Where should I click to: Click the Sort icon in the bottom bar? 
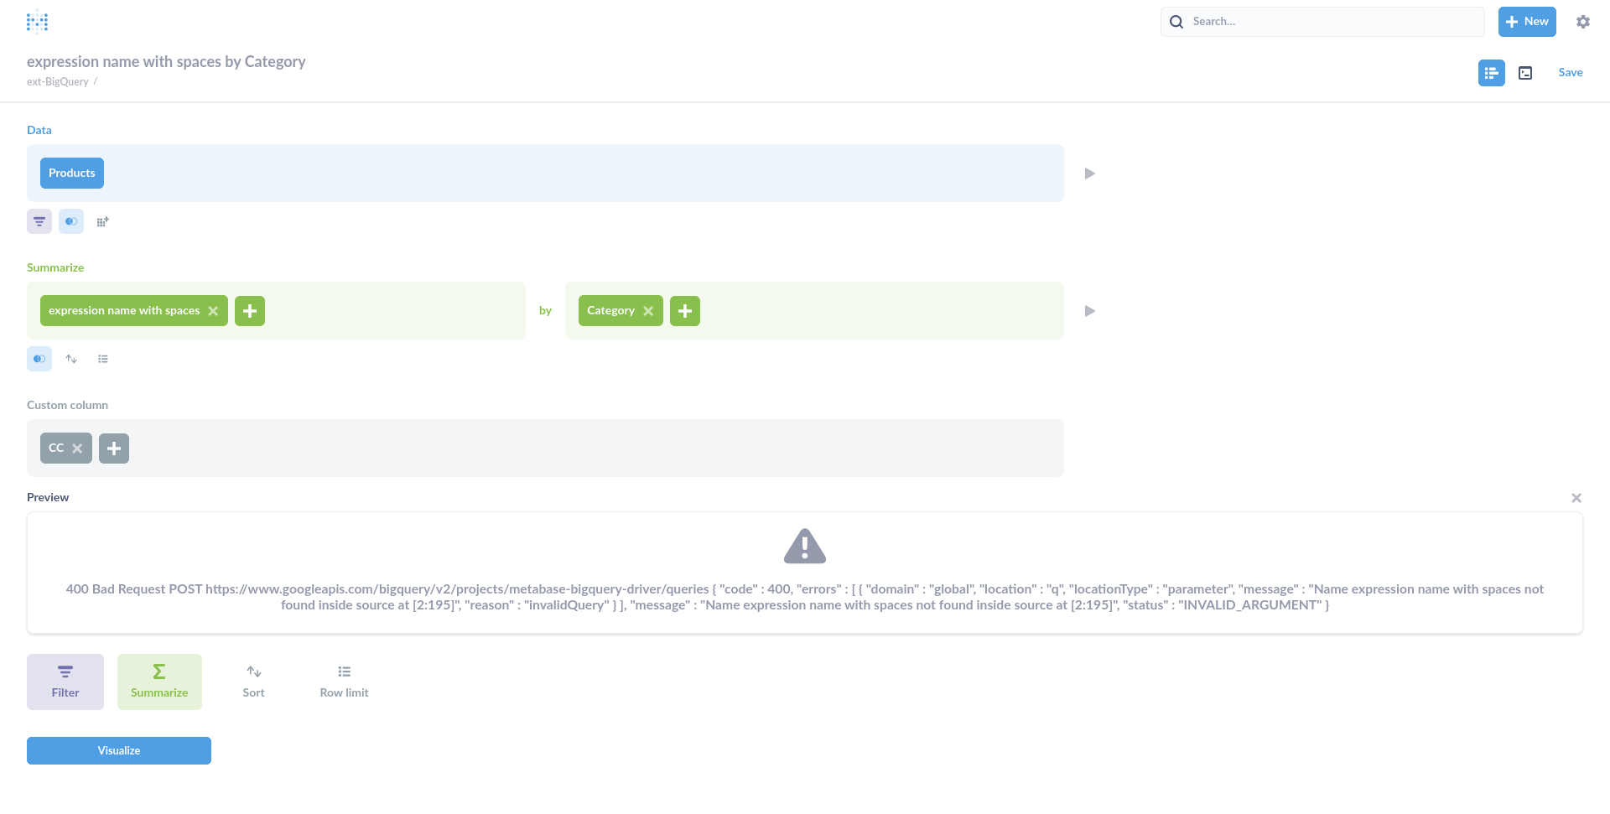(x=253, y=681)
